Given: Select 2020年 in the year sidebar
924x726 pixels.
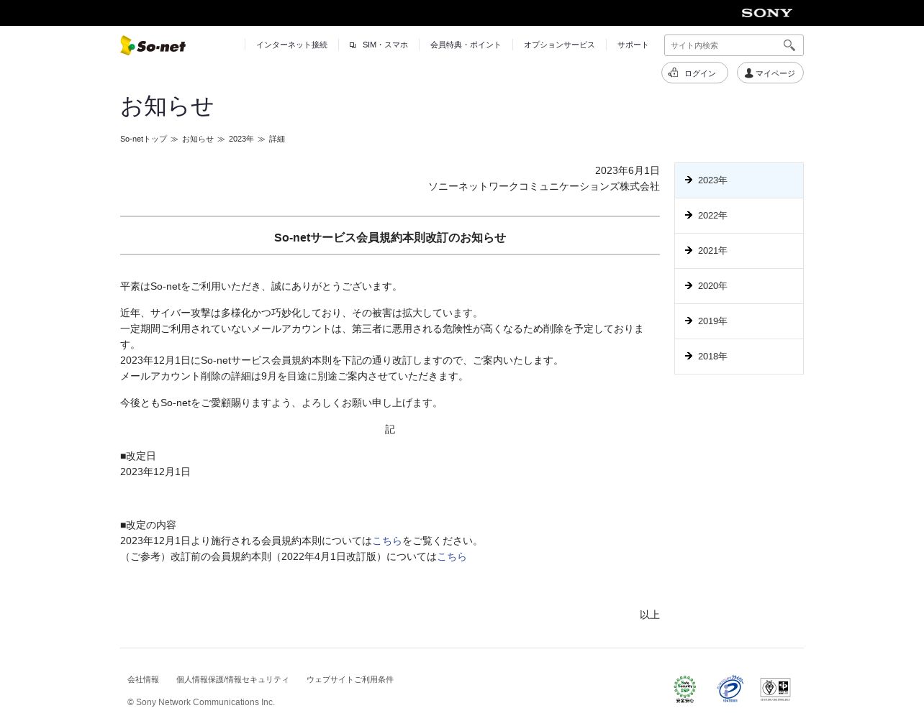Looking at the screenshot, I should pyautogui.click(x=739, y=286).
